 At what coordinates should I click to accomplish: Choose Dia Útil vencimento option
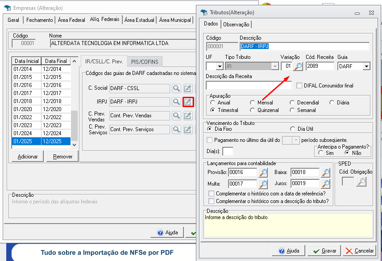click(x=292, y=129)
